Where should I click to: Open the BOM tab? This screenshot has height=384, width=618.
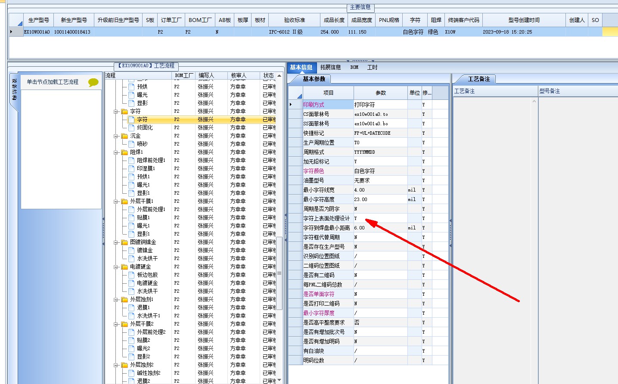(354, 68)
